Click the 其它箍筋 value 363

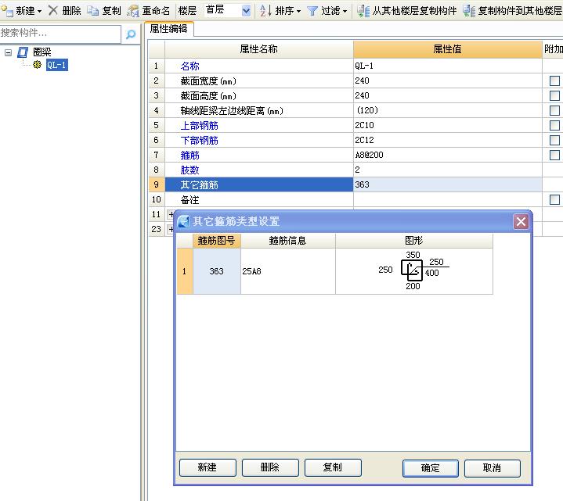[447, 184]
